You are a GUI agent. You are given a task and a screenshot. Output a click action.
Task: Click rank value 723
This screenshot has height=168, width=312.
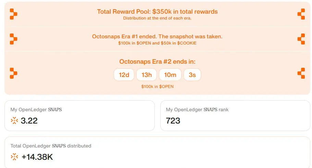click(x=173, y=121)
